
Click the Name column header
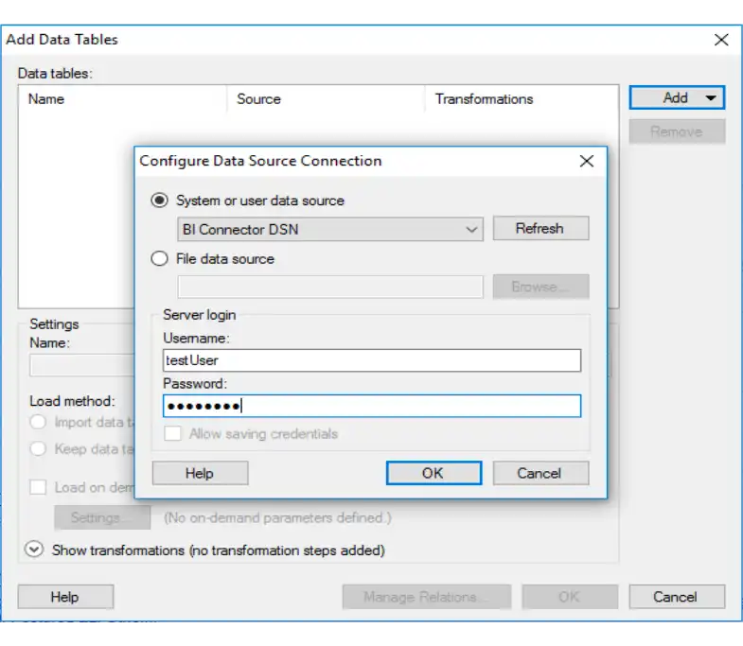tap(47, 98)
